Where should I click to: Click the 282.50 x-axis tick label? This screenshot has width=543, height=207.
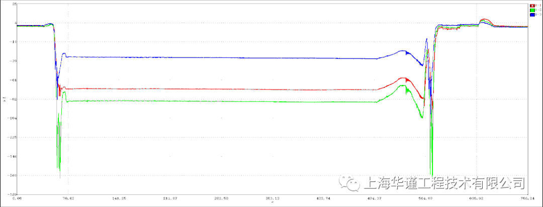221,198
